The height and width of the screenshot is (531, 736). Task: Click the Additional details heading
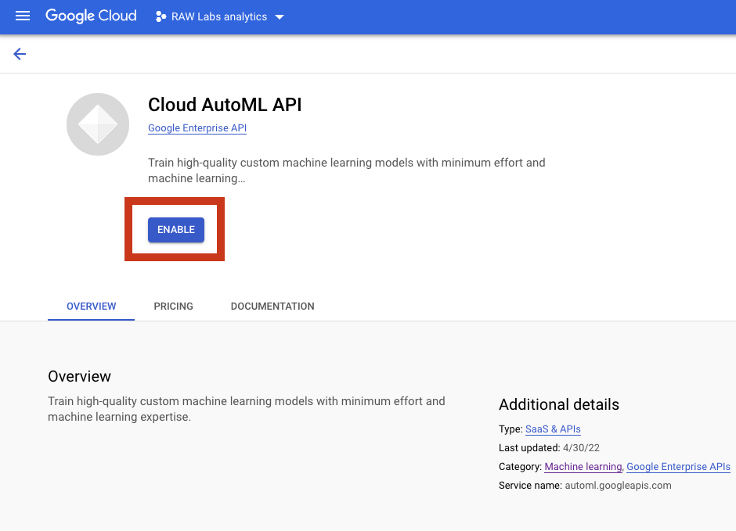tap(558, 404)
